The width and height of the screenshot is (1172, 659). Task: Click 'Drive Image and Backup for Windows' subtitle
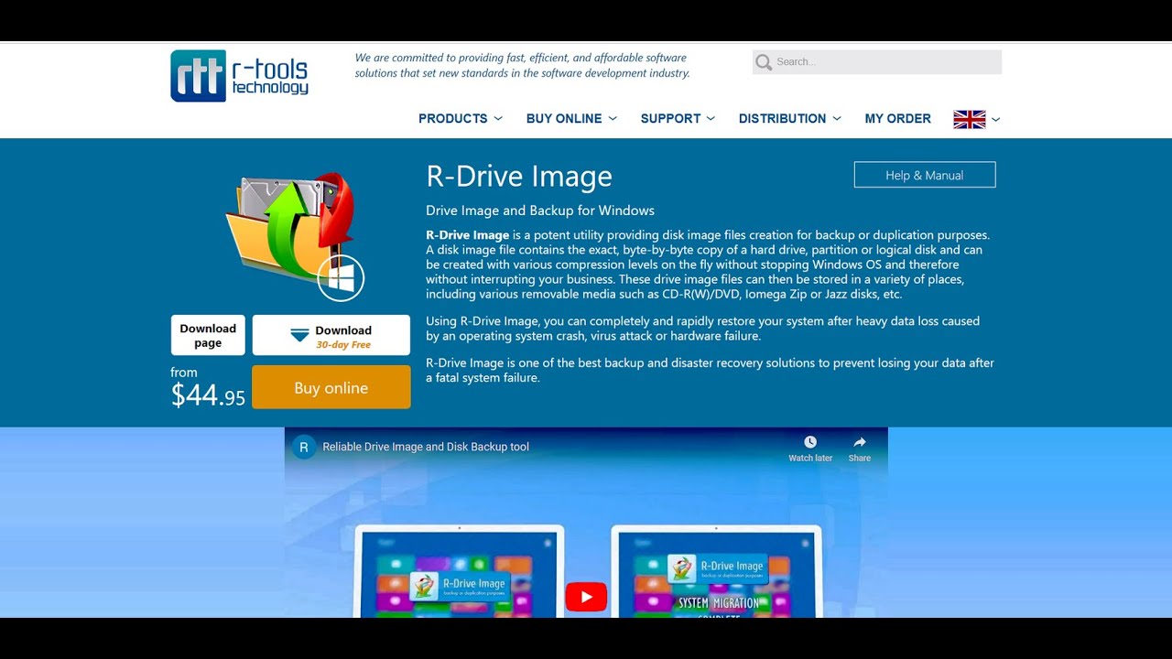coord(540,211)
